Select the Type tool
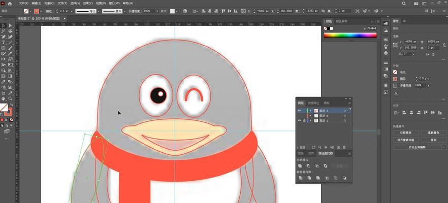The width and height of the screenshot is (448, 203). coord(4,42)
